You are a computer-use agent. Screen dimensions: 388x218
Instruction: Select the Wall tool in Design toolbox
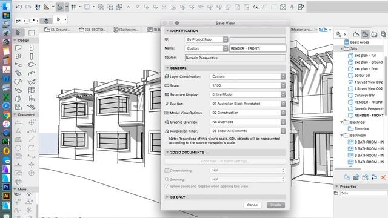[x=18, y=48]
